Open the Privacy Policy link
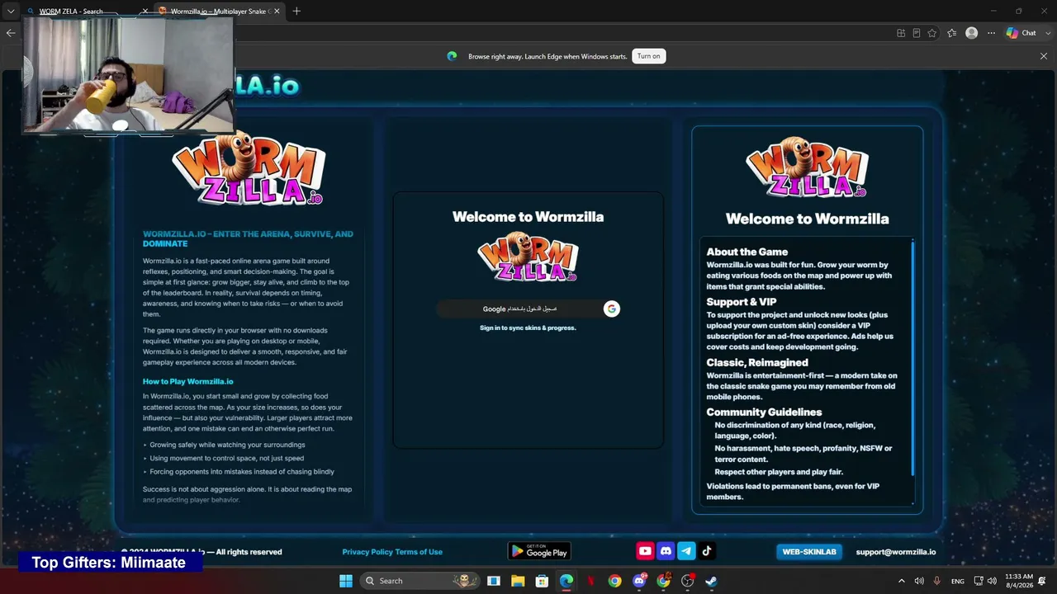 click(367, 552)
